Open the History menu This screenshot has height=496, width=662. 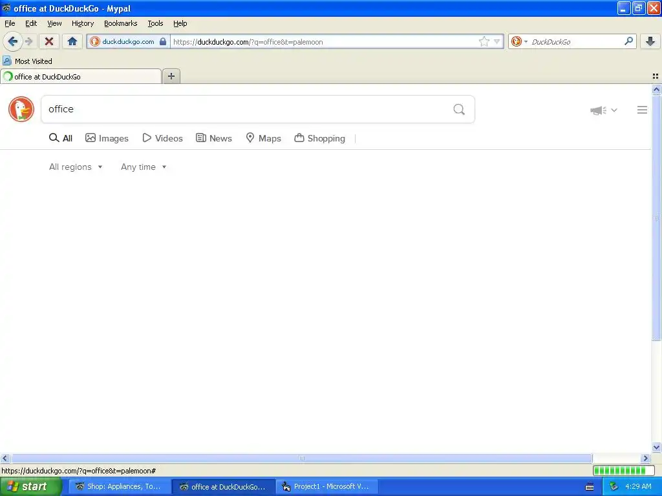(x=83, y=24)
